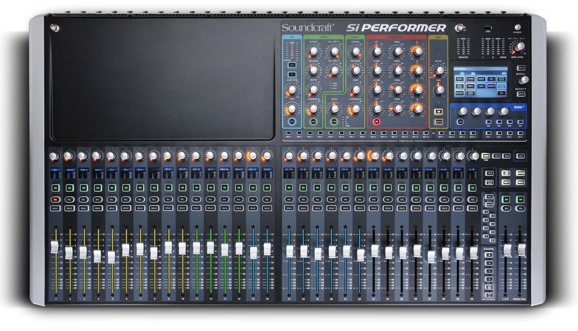Select fader layer A
This screenshot has width=578, height=331.
(489, 255)
